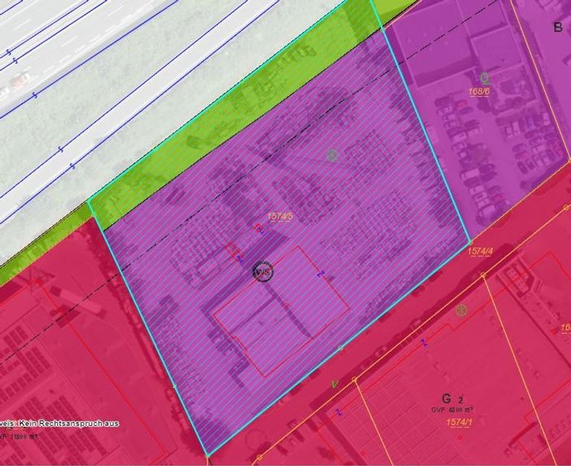Click the cyan boundary vertex left of label 1574/4

469,242
